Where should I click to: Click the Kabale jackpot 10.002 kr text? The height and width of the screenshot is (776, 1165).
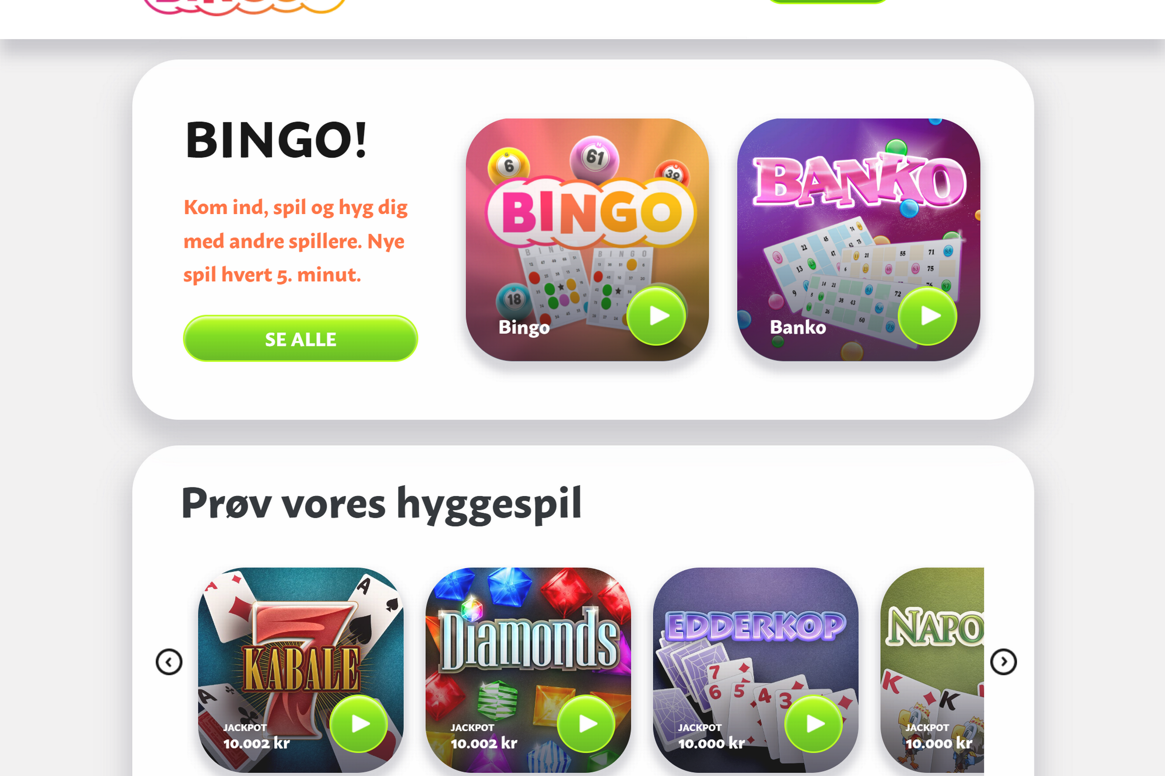click(257, 743)
